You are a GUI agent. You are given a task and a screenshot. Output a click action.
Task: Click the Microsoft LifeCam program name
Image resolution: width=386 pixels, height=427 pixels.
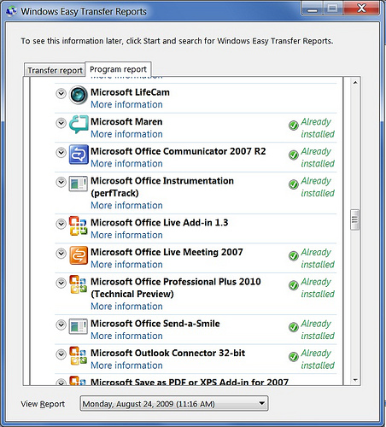tap(130, 92)
